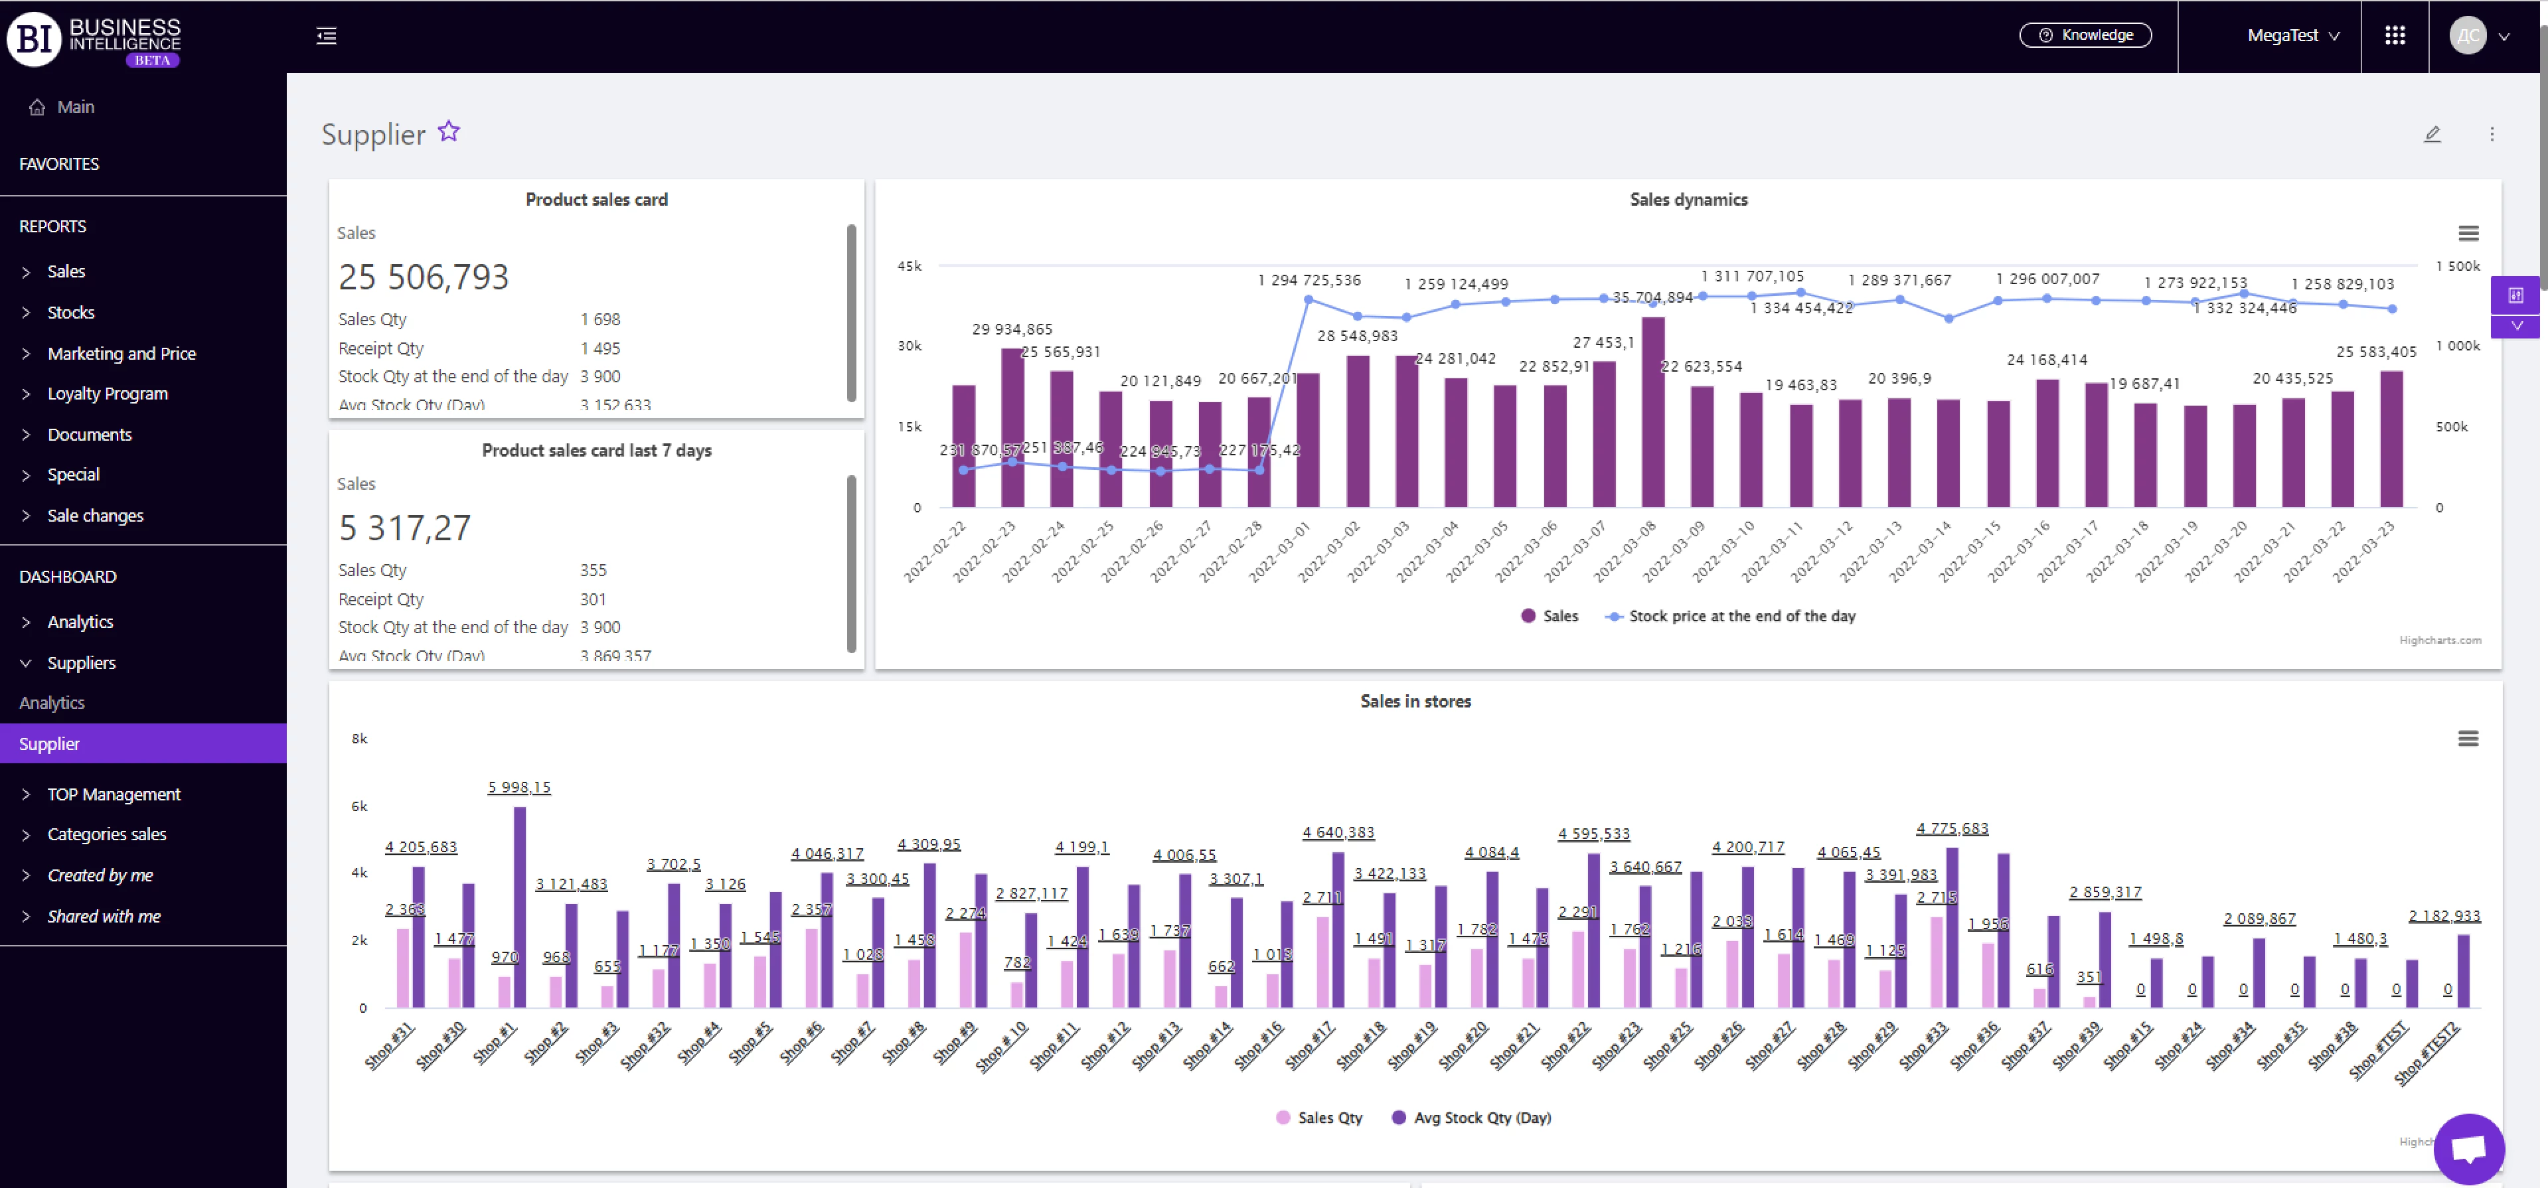Collapse the sidebar with the menu icon
2548x1188 pixels.
[327, 36]
